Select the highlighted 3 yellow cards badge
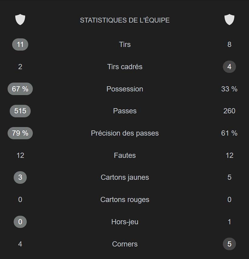 pos(20,177)
